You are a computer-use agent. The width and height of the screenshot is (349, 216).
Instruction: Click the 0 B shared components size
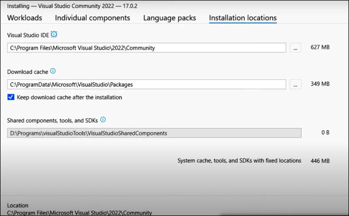(325, 133)
